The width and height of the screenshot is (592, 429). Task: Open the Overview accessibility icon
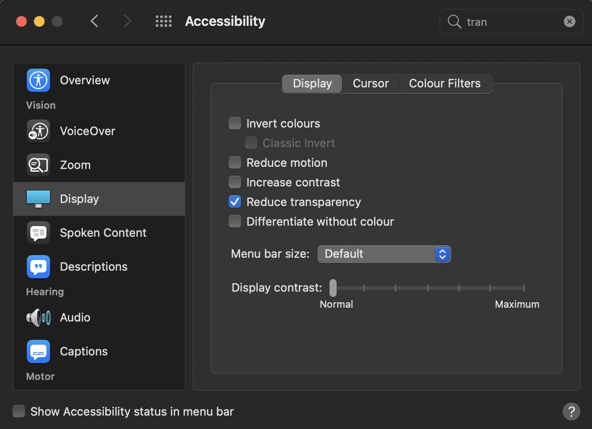click(x=38, y=80)
